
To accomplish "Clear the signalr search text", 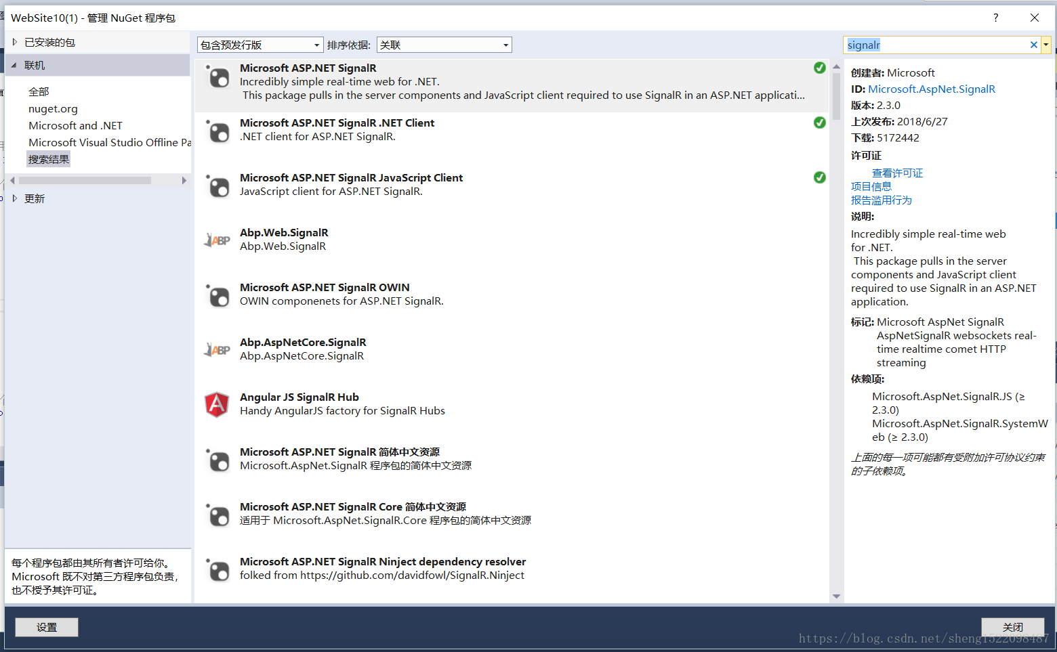I will click(1034, 45).
